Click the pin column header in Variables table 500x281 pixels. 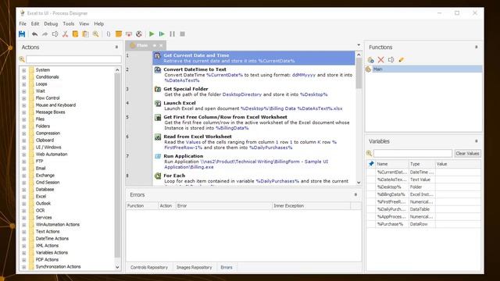pos(371,164)
